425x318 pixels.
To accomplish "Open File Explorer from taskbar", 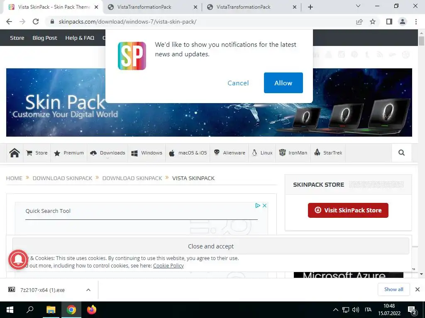I will (51, 310).
